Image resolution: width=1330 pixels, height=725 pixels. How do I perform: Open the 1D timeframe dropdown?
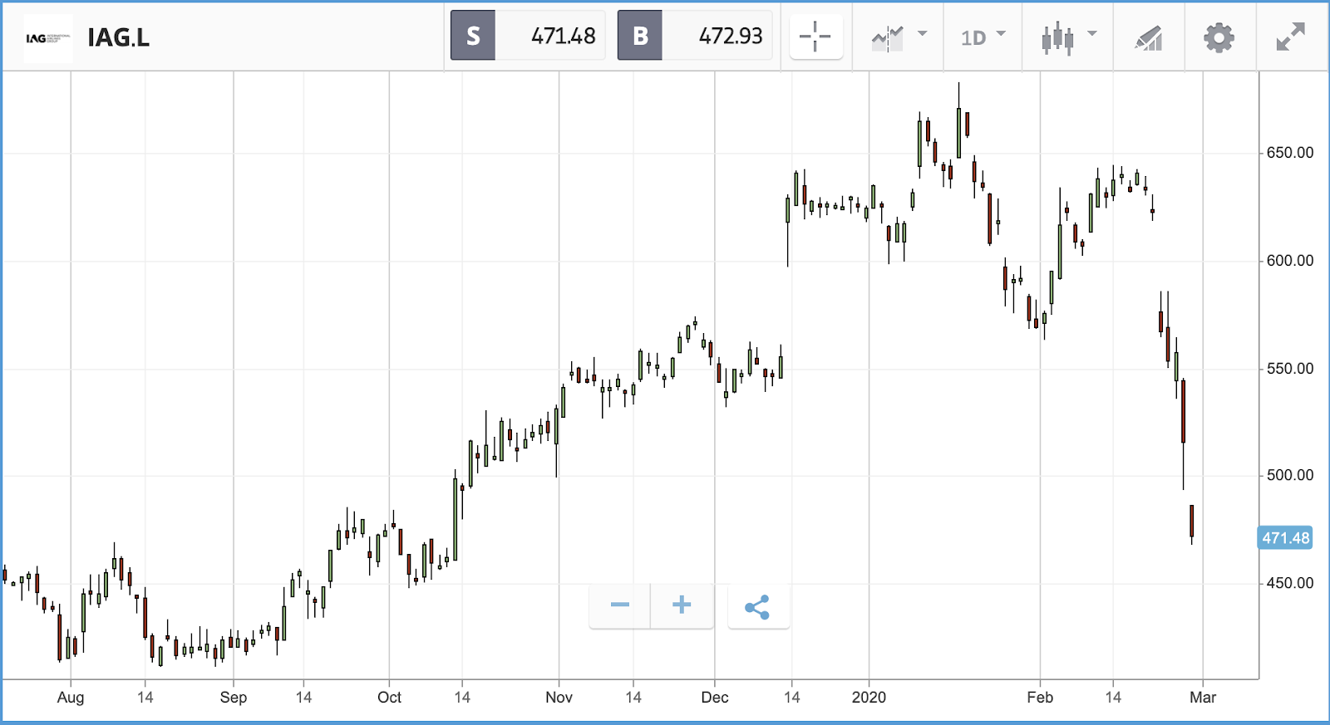[983, 37]
